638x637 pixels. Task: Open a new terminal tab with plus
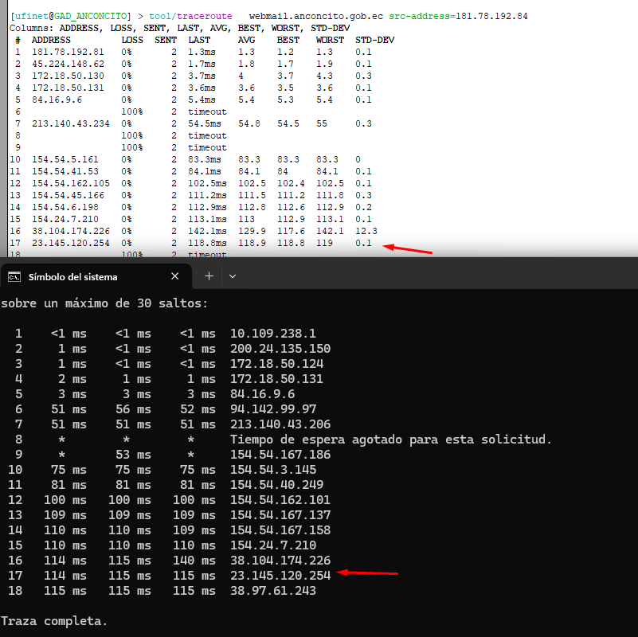coord(209,276)
